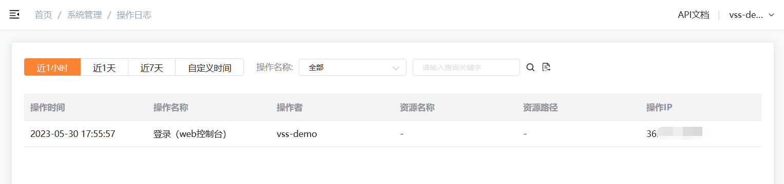Expand the 操作名称 dropdown showing 全部
The width and height of the screenshot is (784, 184).
click(x=353, y=67)
